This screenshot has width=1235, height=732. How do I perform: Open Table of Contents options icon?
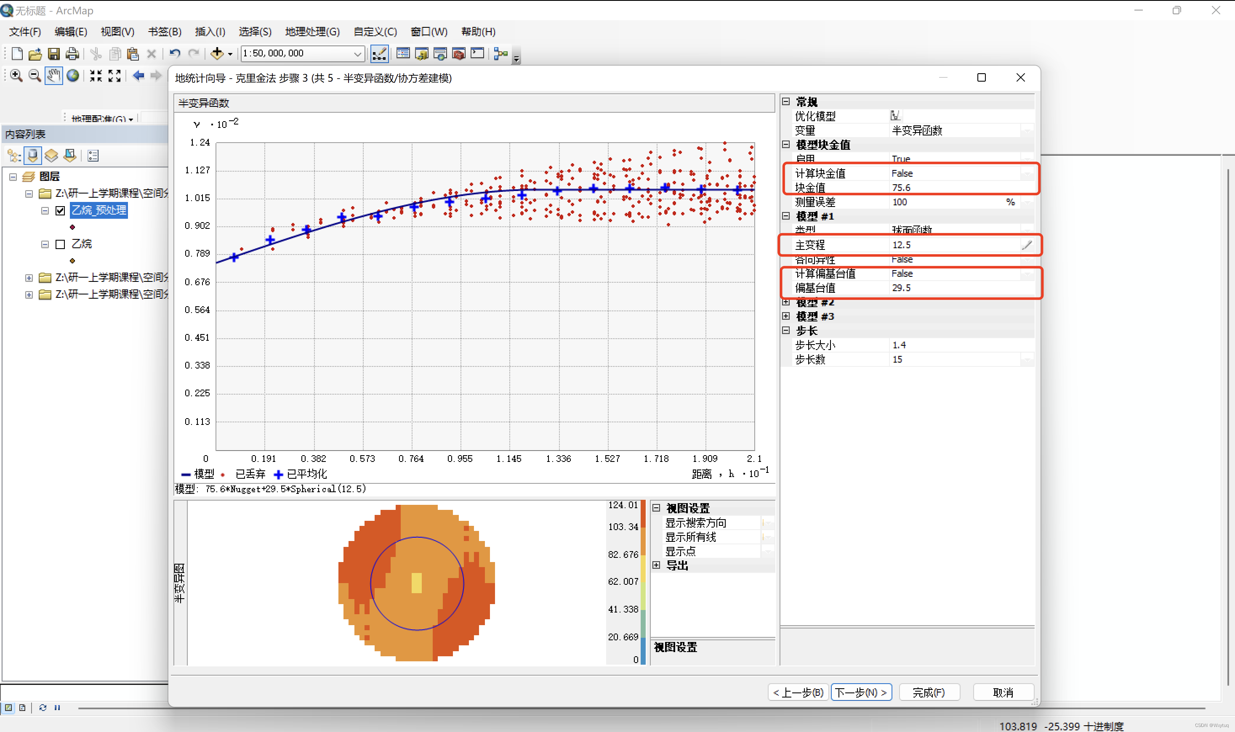[x=93, y=156]
